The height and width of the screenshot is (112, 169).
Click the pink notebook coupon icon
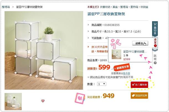click(80, 98)
